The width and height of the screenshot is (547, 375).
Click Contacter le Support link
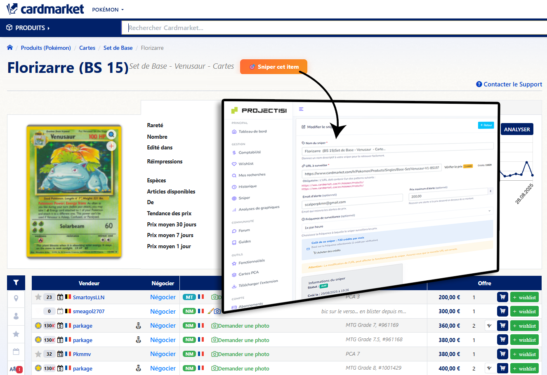pyautogui.click(x=509, y=84)
